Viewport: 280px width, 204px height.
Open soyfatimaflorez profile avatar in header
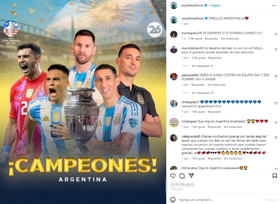174,6
